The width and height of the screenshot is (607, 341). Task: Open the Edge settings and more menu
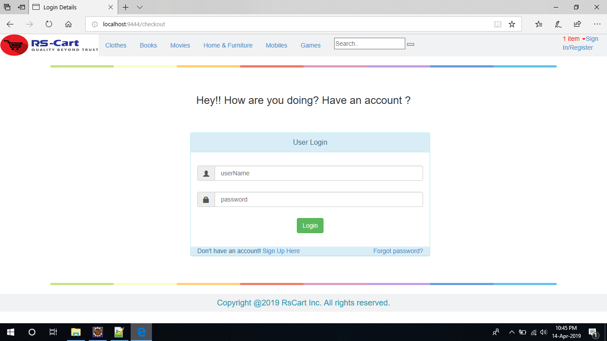pos(597,24)
